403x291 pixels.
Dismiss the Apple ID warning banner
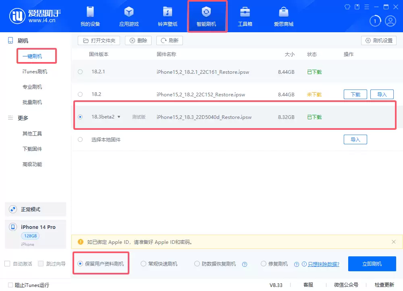(x=394, y=242)
